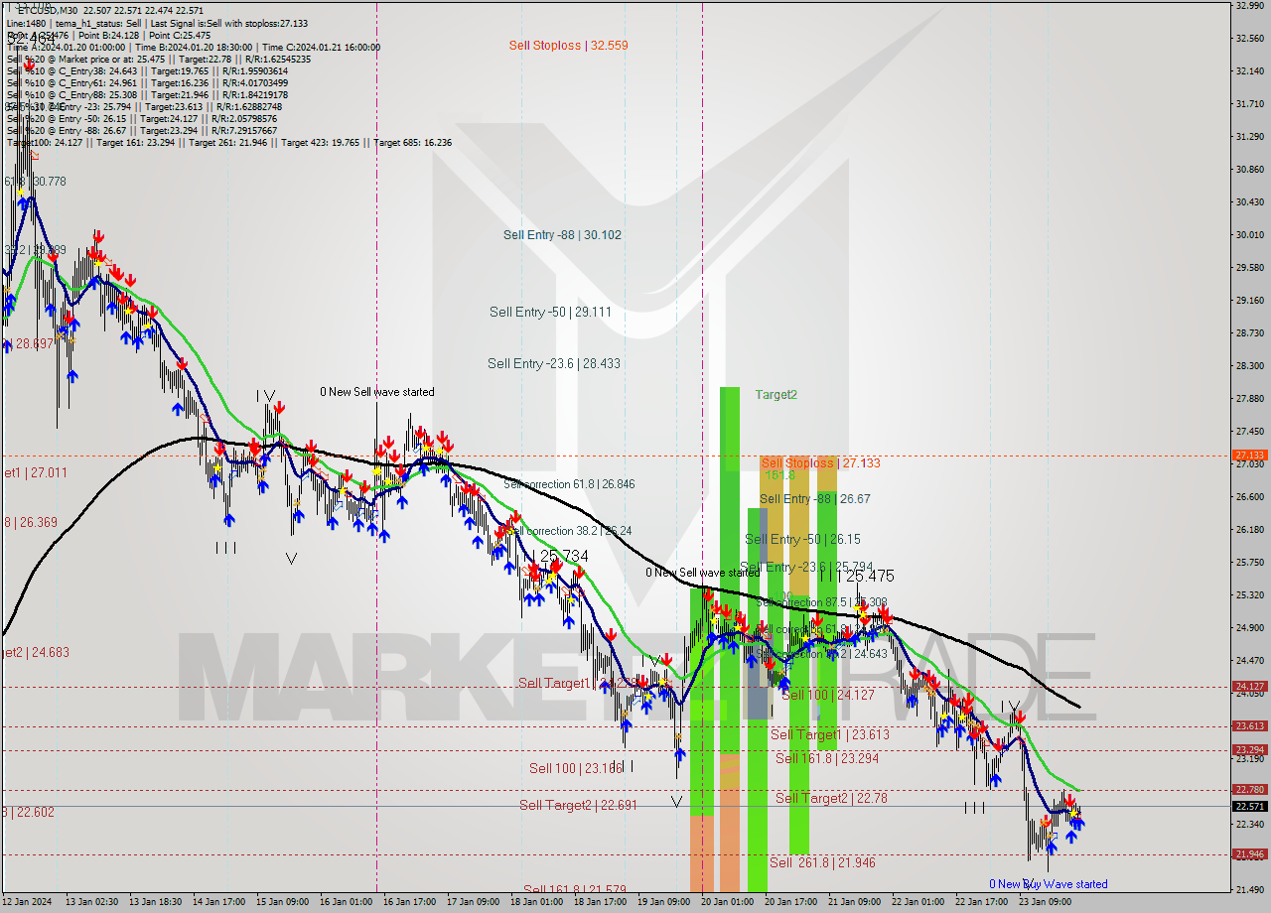Click the 'Sell Target2 | 22.691' label
This screenshot has width=1271, height=913.
pos(579,805)
